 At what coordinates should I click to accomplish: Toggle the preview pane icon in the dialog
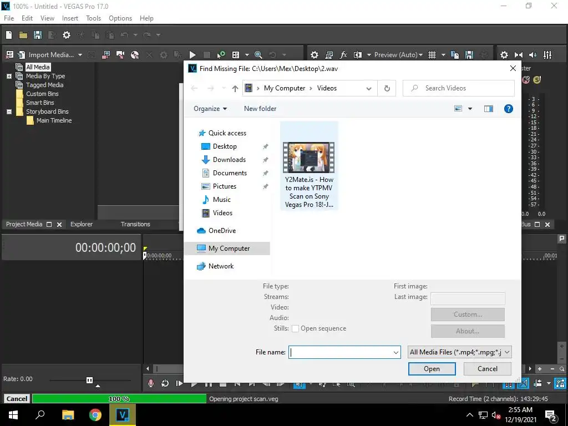coord(489,109)
